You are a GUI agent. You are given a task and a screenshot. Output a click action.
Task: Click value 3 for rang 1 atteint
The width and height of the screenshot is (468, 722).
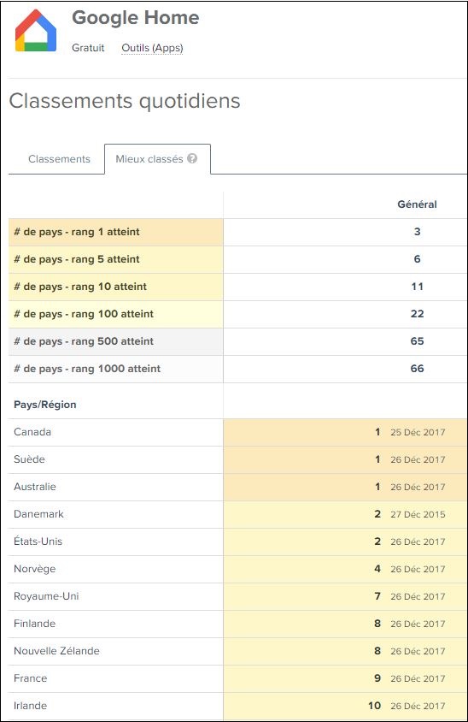tap(417, 232)
